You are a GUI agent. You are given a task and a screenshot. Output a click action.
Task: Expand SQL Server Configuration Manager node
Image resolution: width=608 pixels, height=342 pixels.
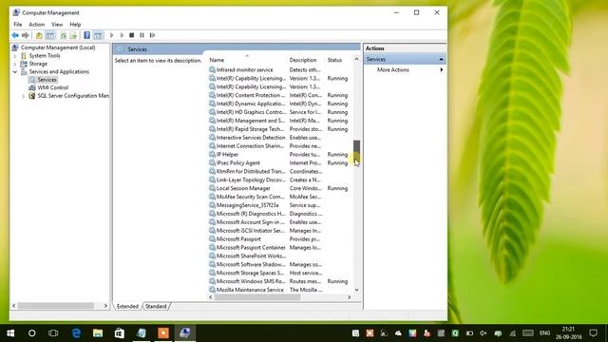tap(23, 96)
